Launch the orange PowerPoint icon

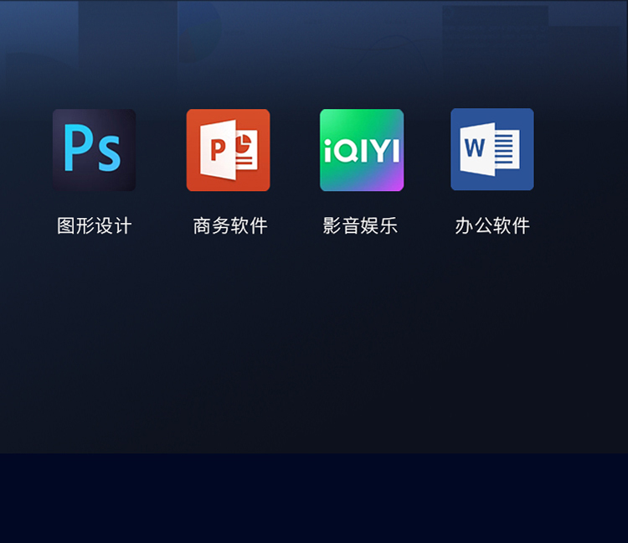[x=228, y=150]
